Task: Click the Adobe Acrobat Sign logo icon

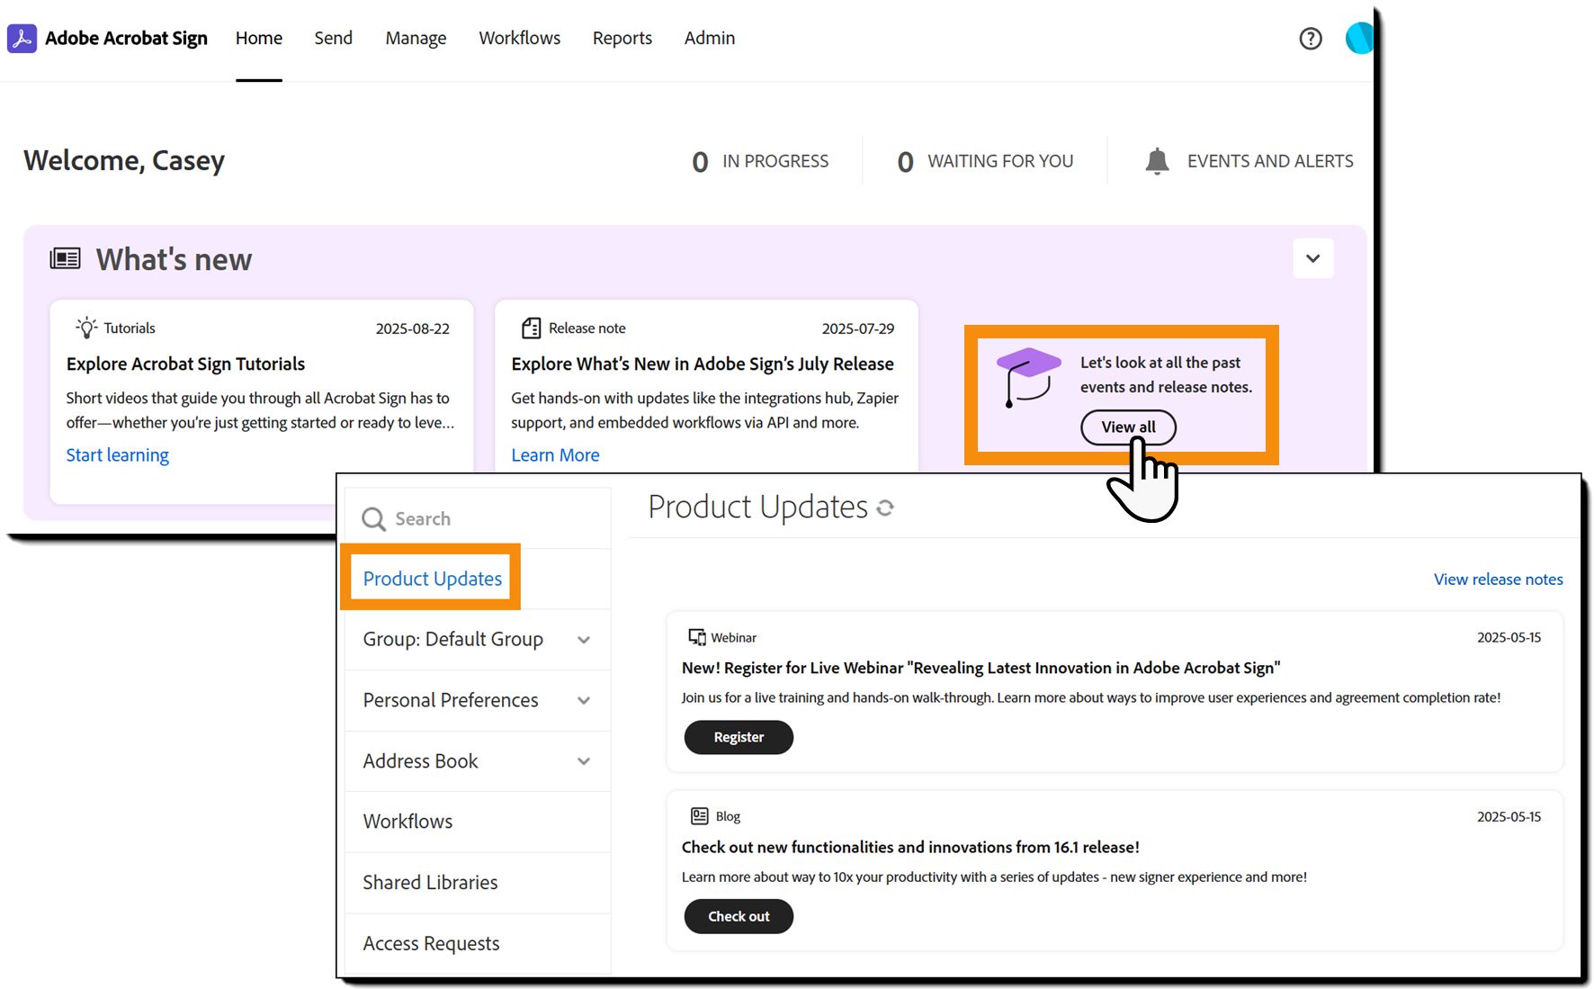Action: coord(22,39)
